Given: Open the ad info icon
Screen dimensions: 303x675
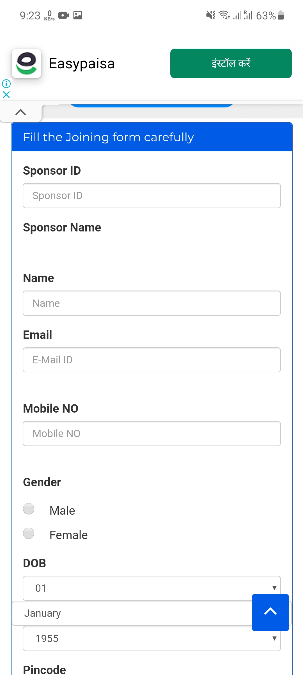Looking at the screenshot, I should click(6, 84).
